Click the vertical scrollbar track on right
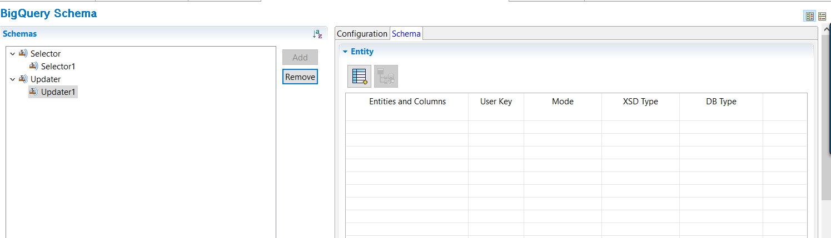The height and width of the screenshot is (238, 831). pyautogui.click(x=827, y=219)
